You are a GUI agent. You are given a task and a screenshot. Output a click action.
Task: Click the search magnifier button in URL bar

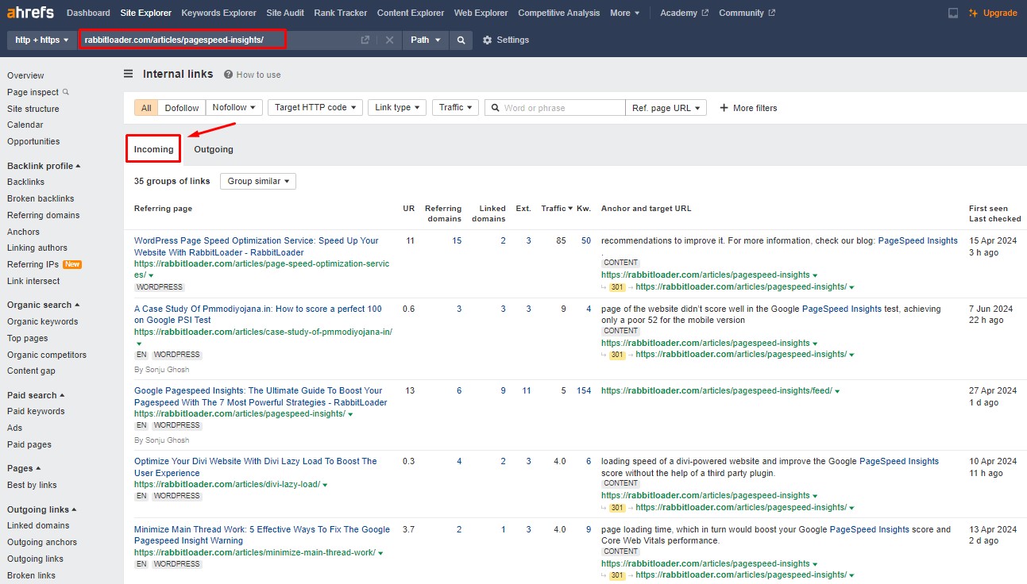click(461, 40)
